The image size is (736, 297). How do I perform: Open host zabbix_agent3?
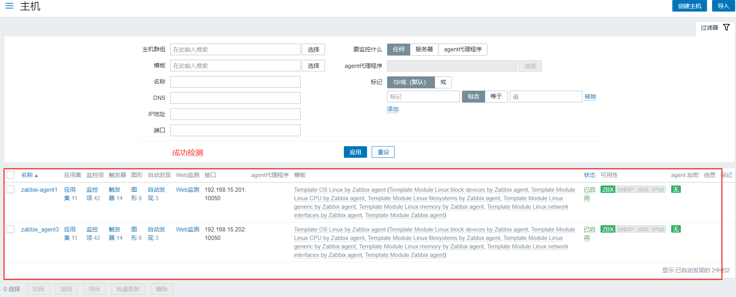[x=40, y=229]
